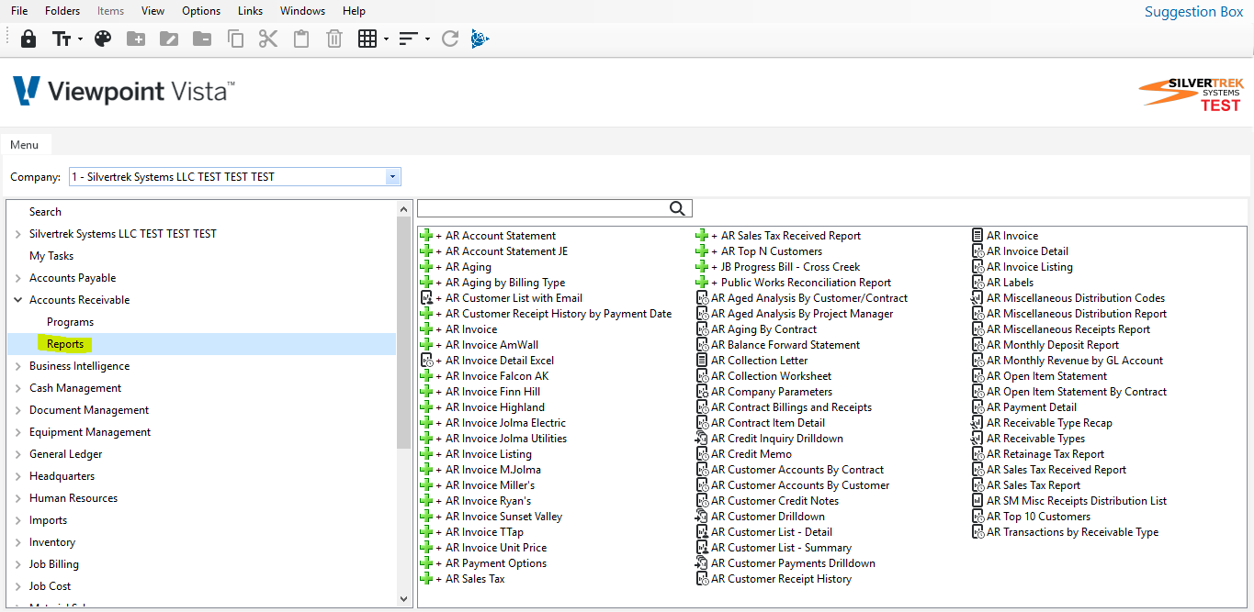
Task: Select Cash Management in the tree
Action: click(75, 388)
